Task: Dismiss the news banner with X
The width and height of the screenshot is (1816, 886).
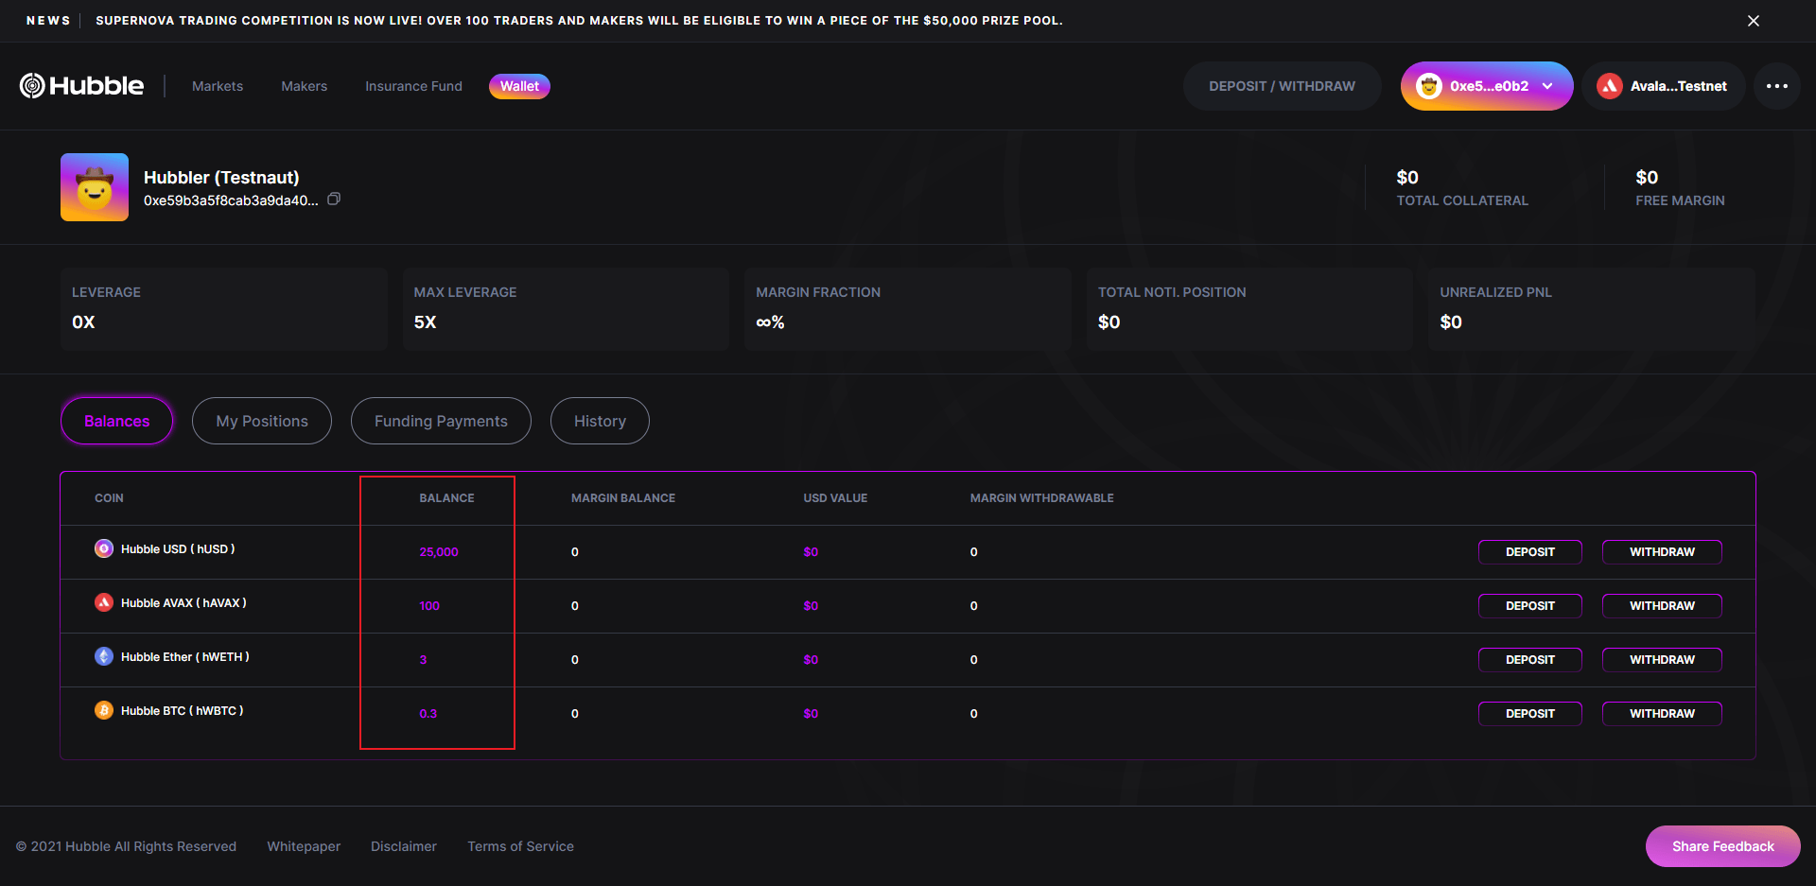Action: tap(1753, 21)
